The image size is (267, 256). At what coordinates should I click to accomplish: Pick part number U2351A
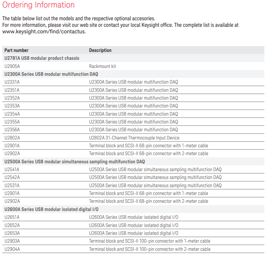tap(12, 90)
